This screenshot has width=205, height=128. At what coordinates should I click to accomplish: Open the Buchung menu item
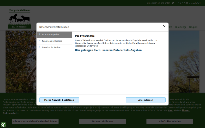(180, 27)
